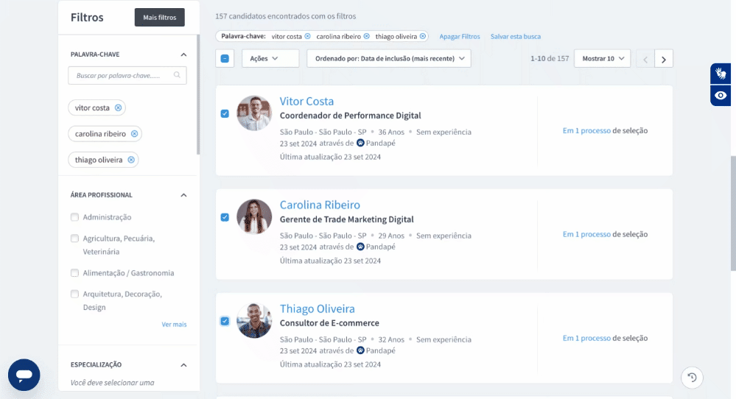Uncheck Vitor Costa's candidate checkbox

[225, 114]
